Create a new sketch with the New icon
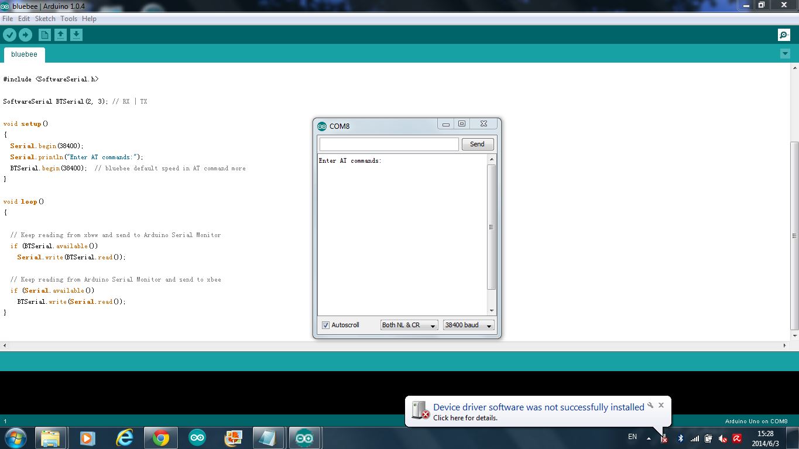This screenshot has width=799, height=449. pyautogui.click(x=44, y=35)
